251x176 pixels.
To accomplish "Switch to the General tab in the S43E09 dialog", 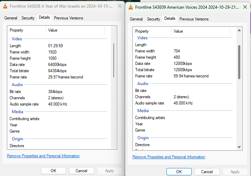I will tap(136, 19).
